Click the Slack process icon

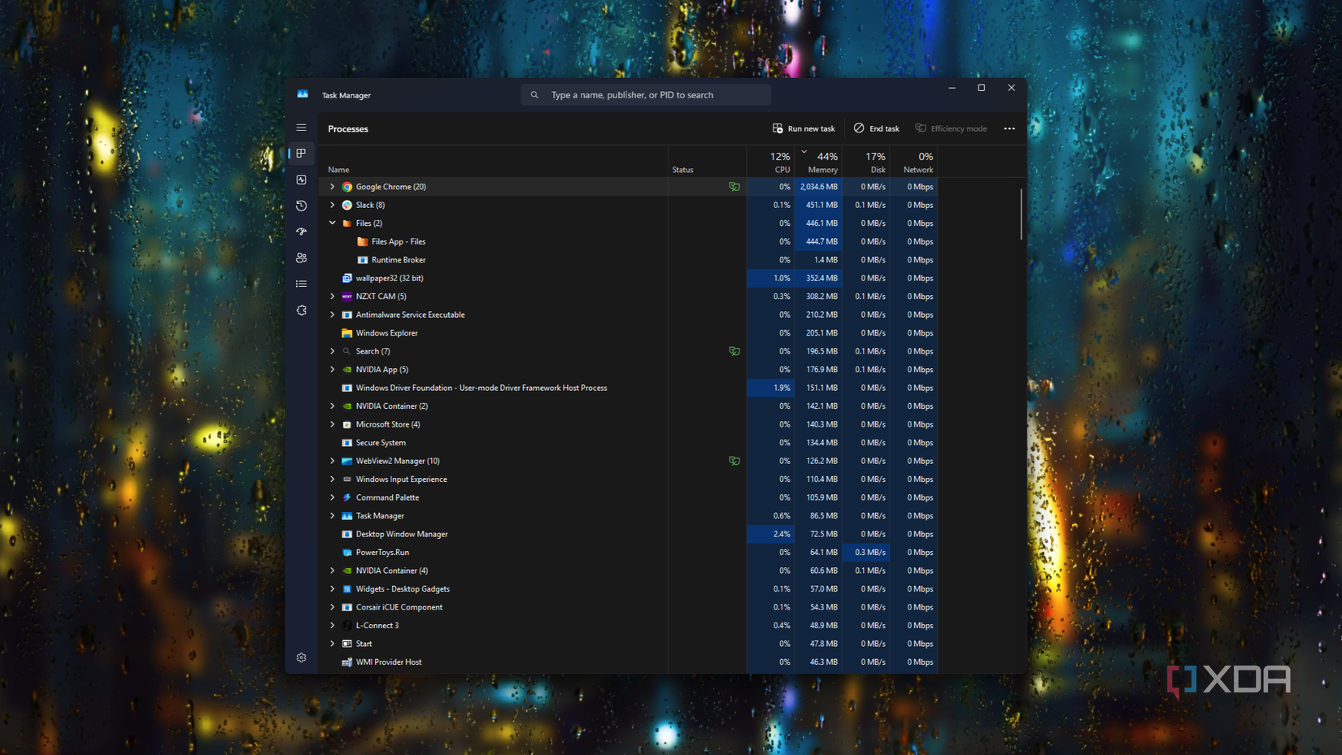tap(347, 205)
